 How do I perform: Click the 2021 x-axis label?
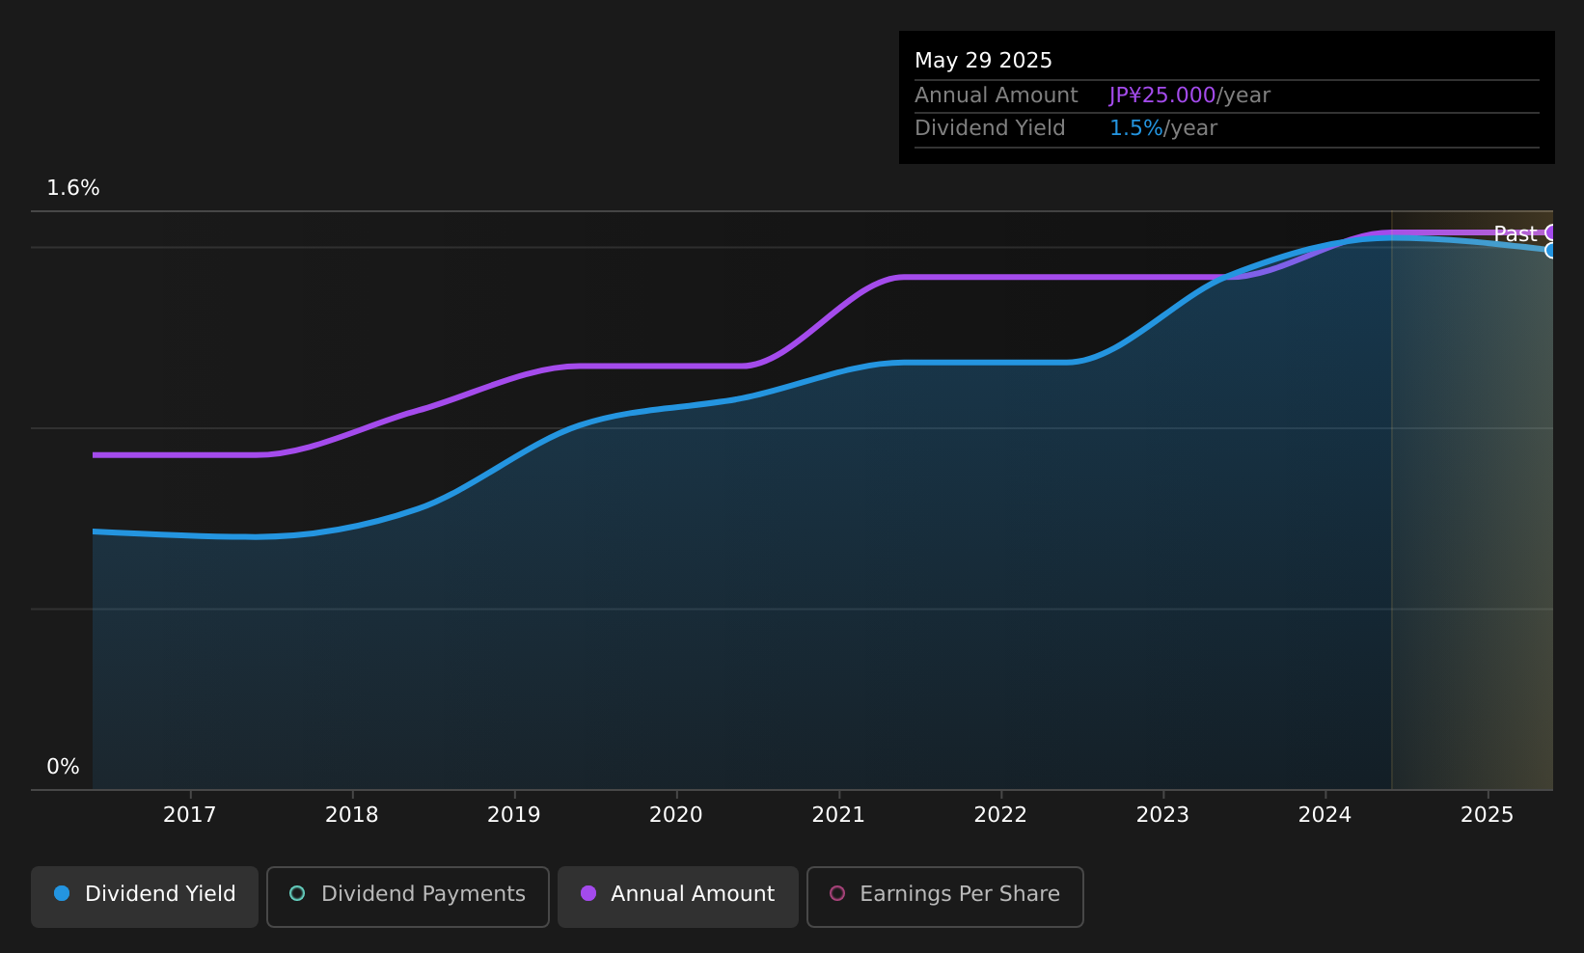[x=838, y=815]
